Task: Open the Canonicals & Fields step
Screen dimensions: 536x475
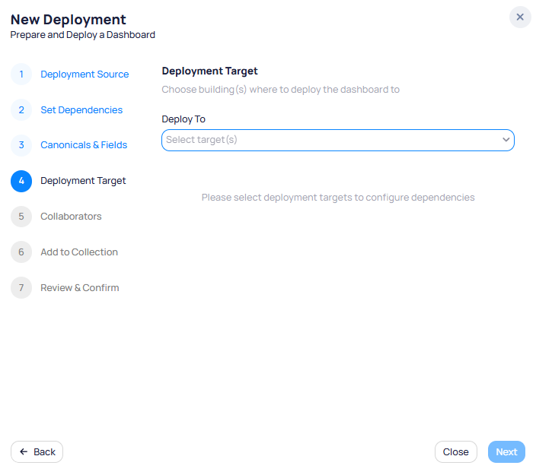Action: (84, 145)
